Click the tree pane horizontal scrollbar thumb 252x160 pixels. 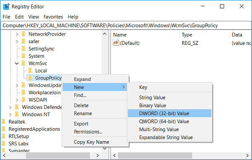click(58, 155)
